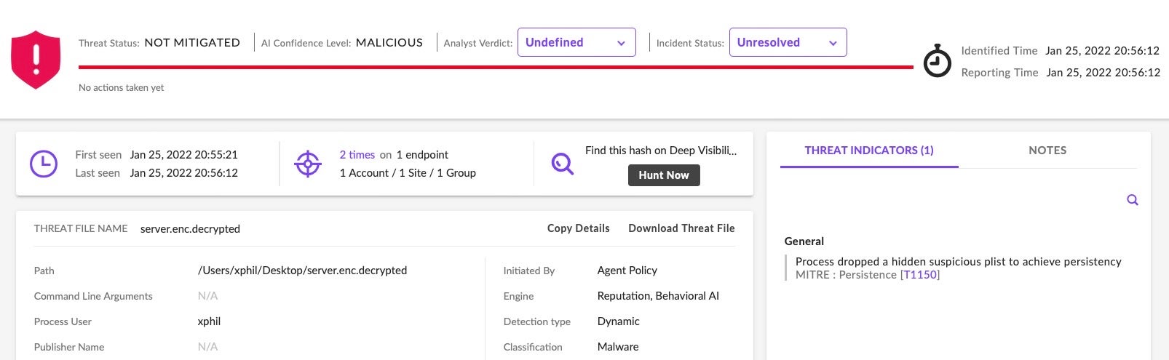The image size is (1169, 360).
Task: Click the magnifier icon beside Deep Visibility
Action: (x=562, y=164)
